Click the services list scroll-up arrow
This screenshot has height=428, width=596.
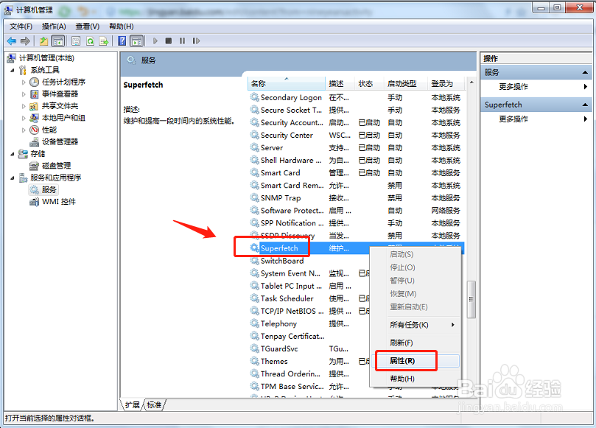click(x=471, y=82)
